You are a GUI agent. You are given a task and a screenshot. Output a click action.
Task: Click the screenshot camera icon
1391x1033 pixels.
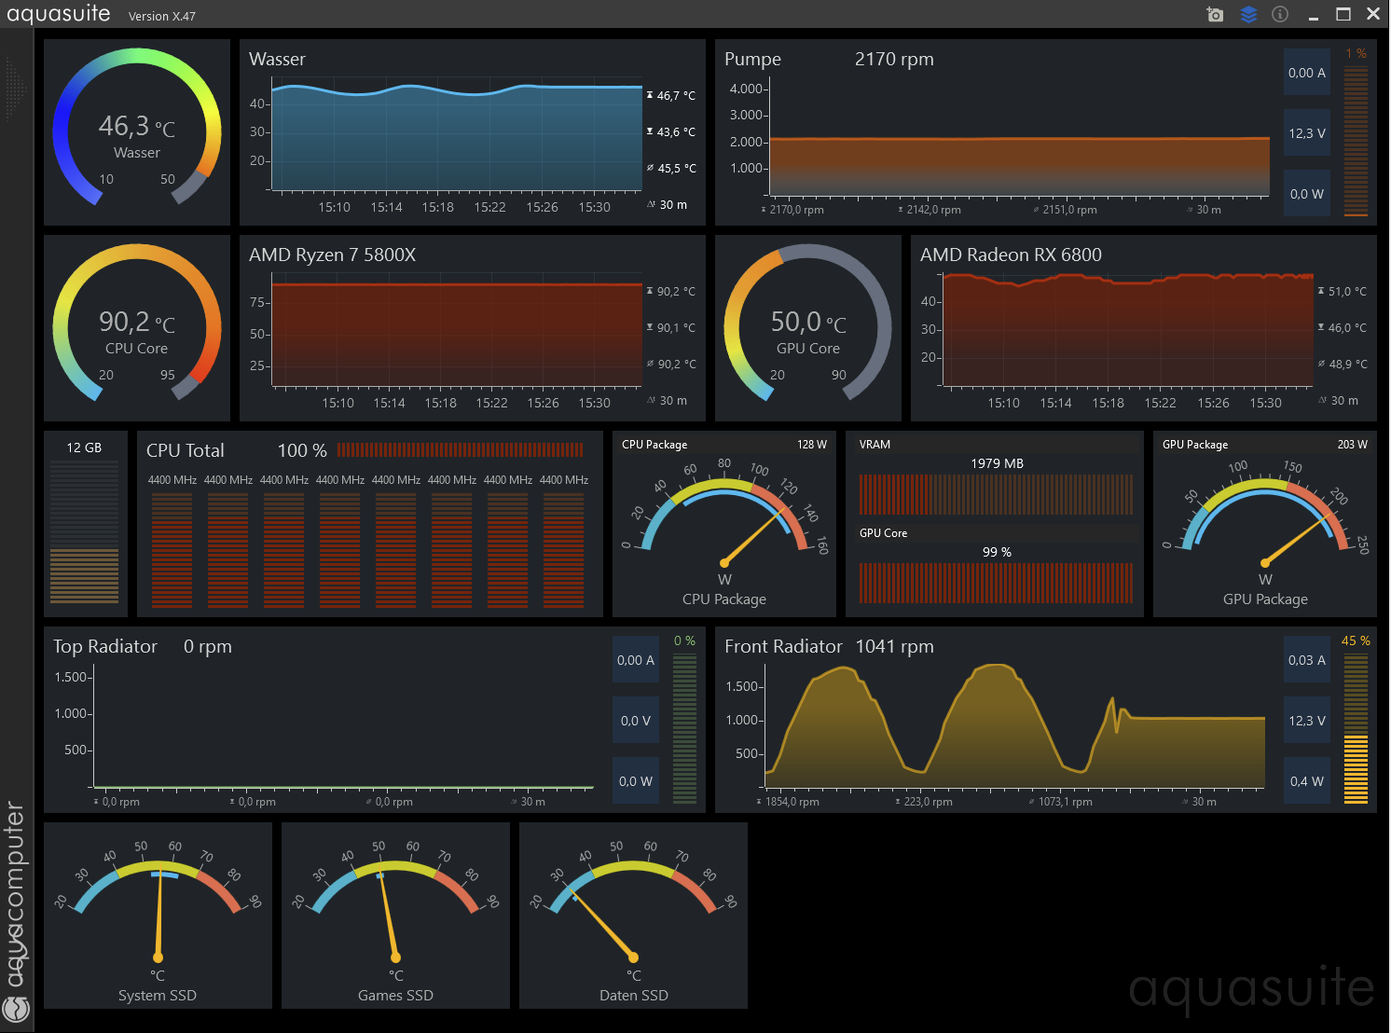point(1215,14)
